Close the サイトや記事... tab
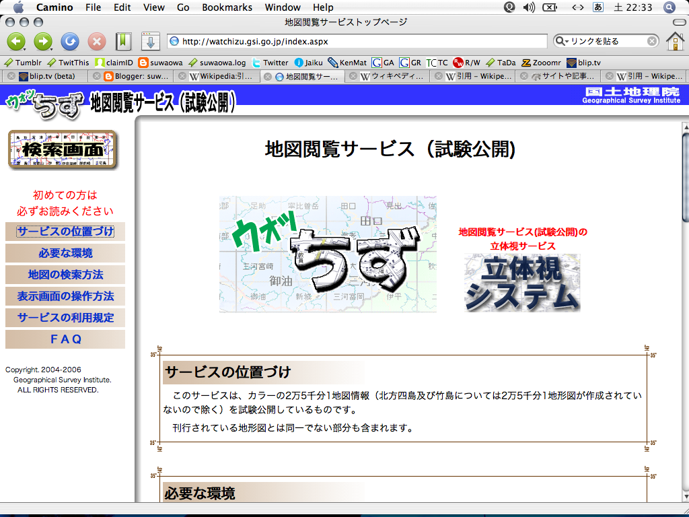The height and width of the screenshot is (517, 689). 523,76
